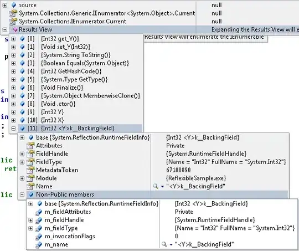Click the FieldType property icon
This screenshot has width=299, height=251.
tap(30, 162)
